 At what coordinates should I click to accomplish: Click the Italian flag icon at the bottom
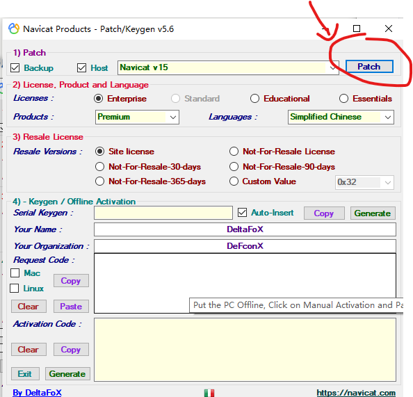(209, 393)
